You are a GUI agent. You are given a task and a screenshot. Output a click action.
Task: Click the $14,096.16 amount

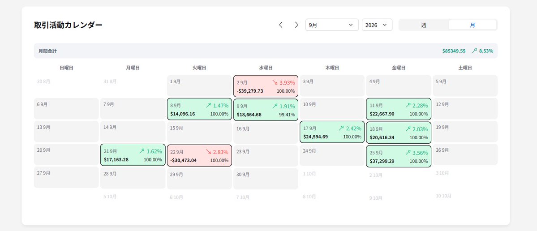coord(183,114)
